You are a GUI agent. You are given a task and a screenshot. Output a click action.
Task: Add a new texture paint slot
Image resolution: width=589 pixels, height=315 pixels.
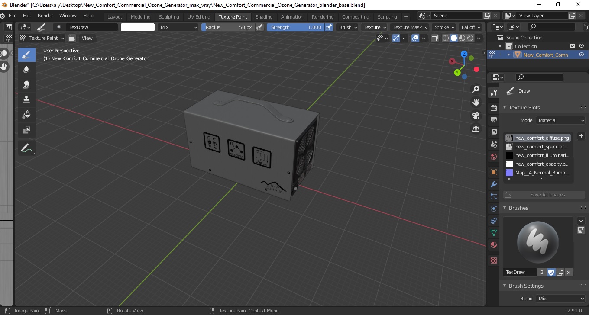(x=581, y=136)
